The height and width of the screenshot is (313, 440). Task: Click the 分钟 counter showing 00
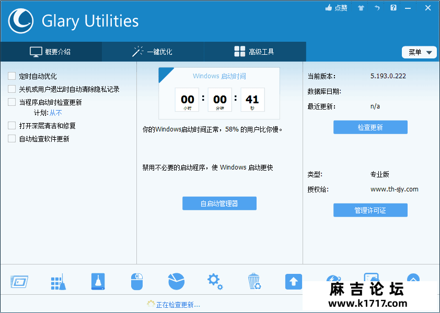[x=219, y=100]
